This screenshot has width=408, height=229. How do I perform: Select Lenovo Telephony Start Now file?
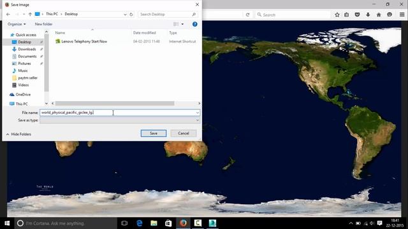pyautogui.click(x=84, y=41)
